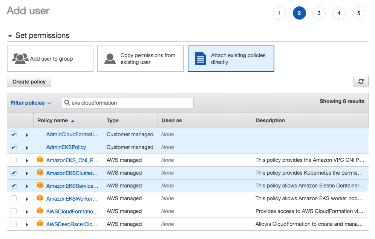Viewport: 375px width, 239px height.
Task: Click the person icon in Copy permissions card
Action: coord(110,59)
